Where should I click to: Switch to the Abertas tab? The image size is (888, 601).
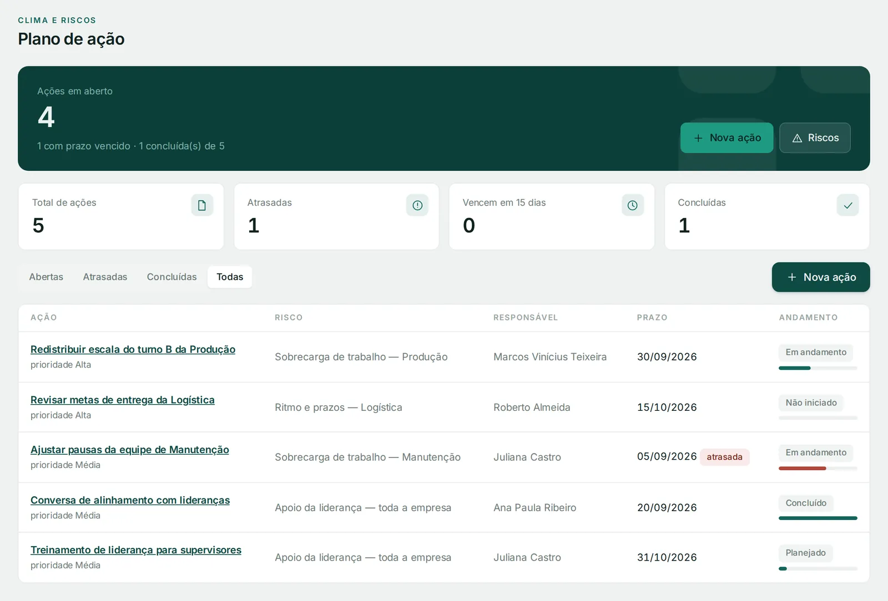pyautogui.click(x=46, y=277)
